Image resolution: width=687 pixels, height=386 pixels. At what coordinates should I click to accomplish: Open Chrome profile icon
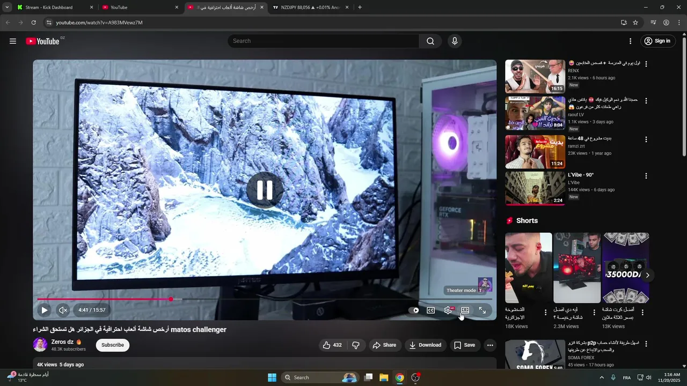point(666,23)
